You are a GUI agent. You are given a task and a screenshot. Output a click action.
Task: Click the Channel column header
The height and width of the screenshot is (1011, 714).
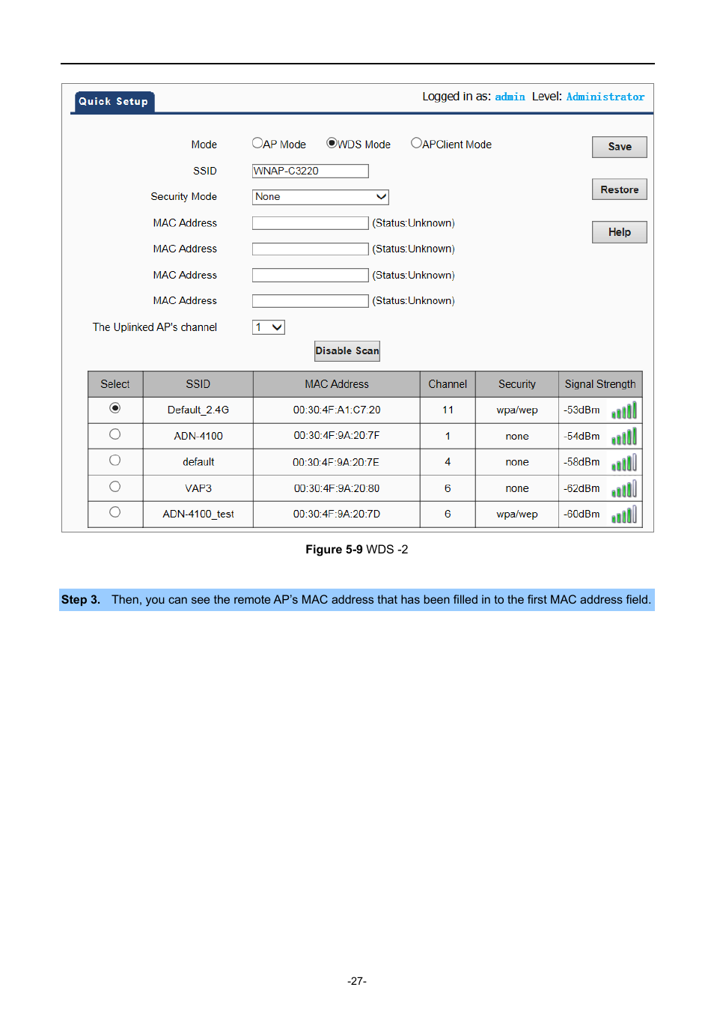coord(448,384)
